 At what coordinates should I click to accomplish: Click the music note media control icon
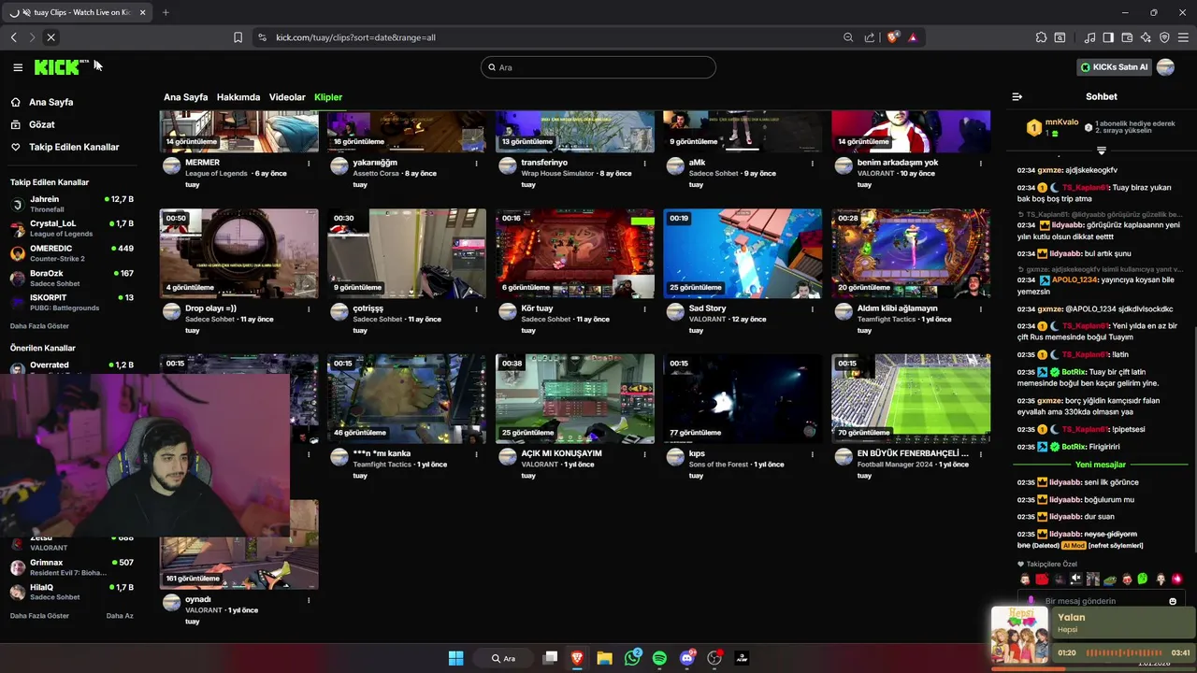(x=1089, y=37)
